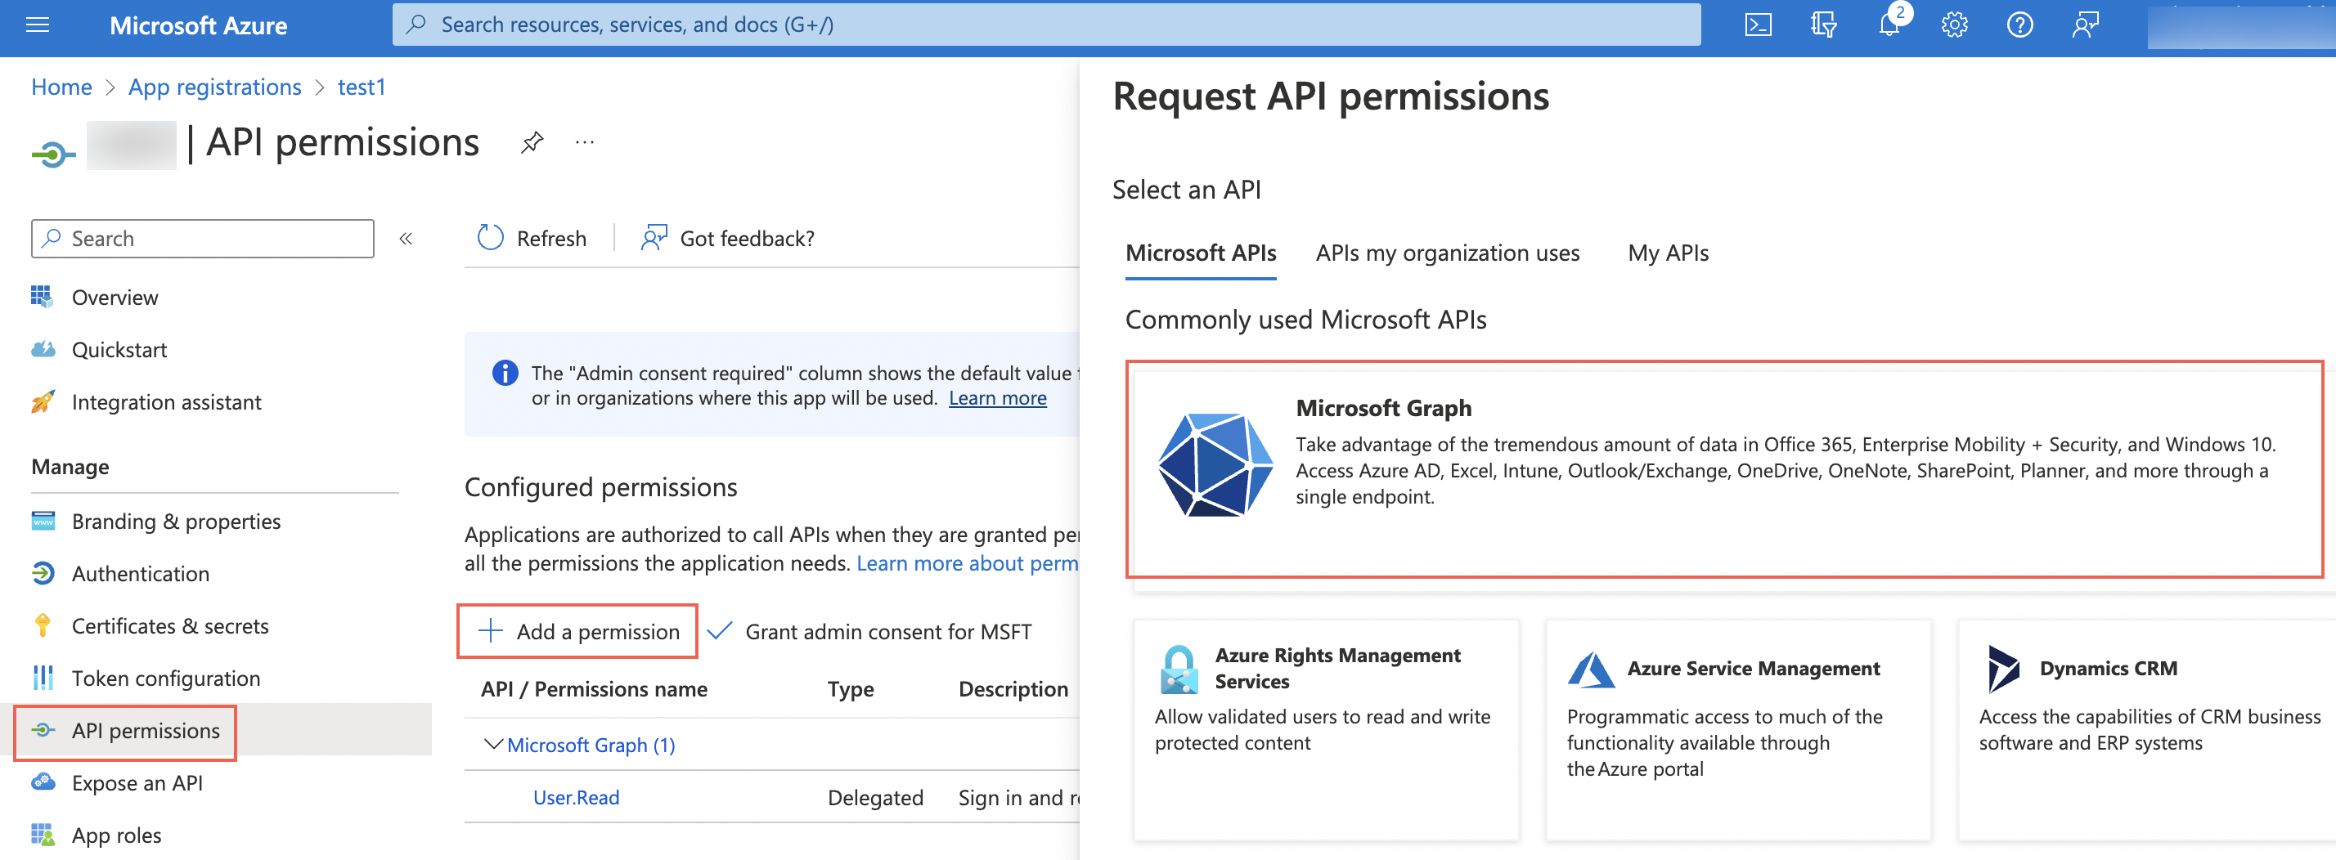Click the API / Permissions name column header

594,690
